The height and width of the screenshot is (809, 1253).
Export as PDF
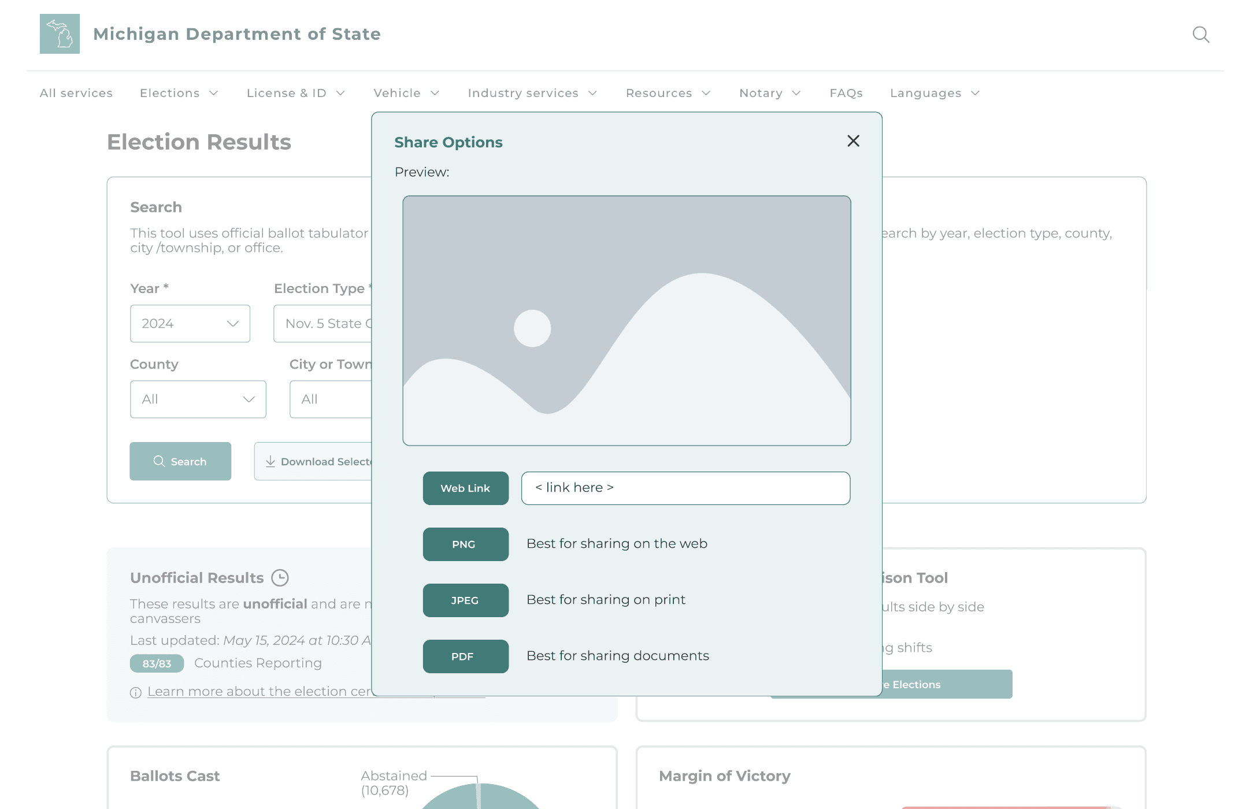tap(465, 656)
